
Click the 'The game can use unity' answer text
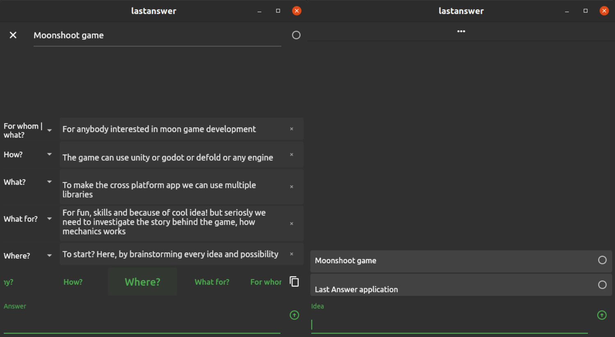[168, 158]
